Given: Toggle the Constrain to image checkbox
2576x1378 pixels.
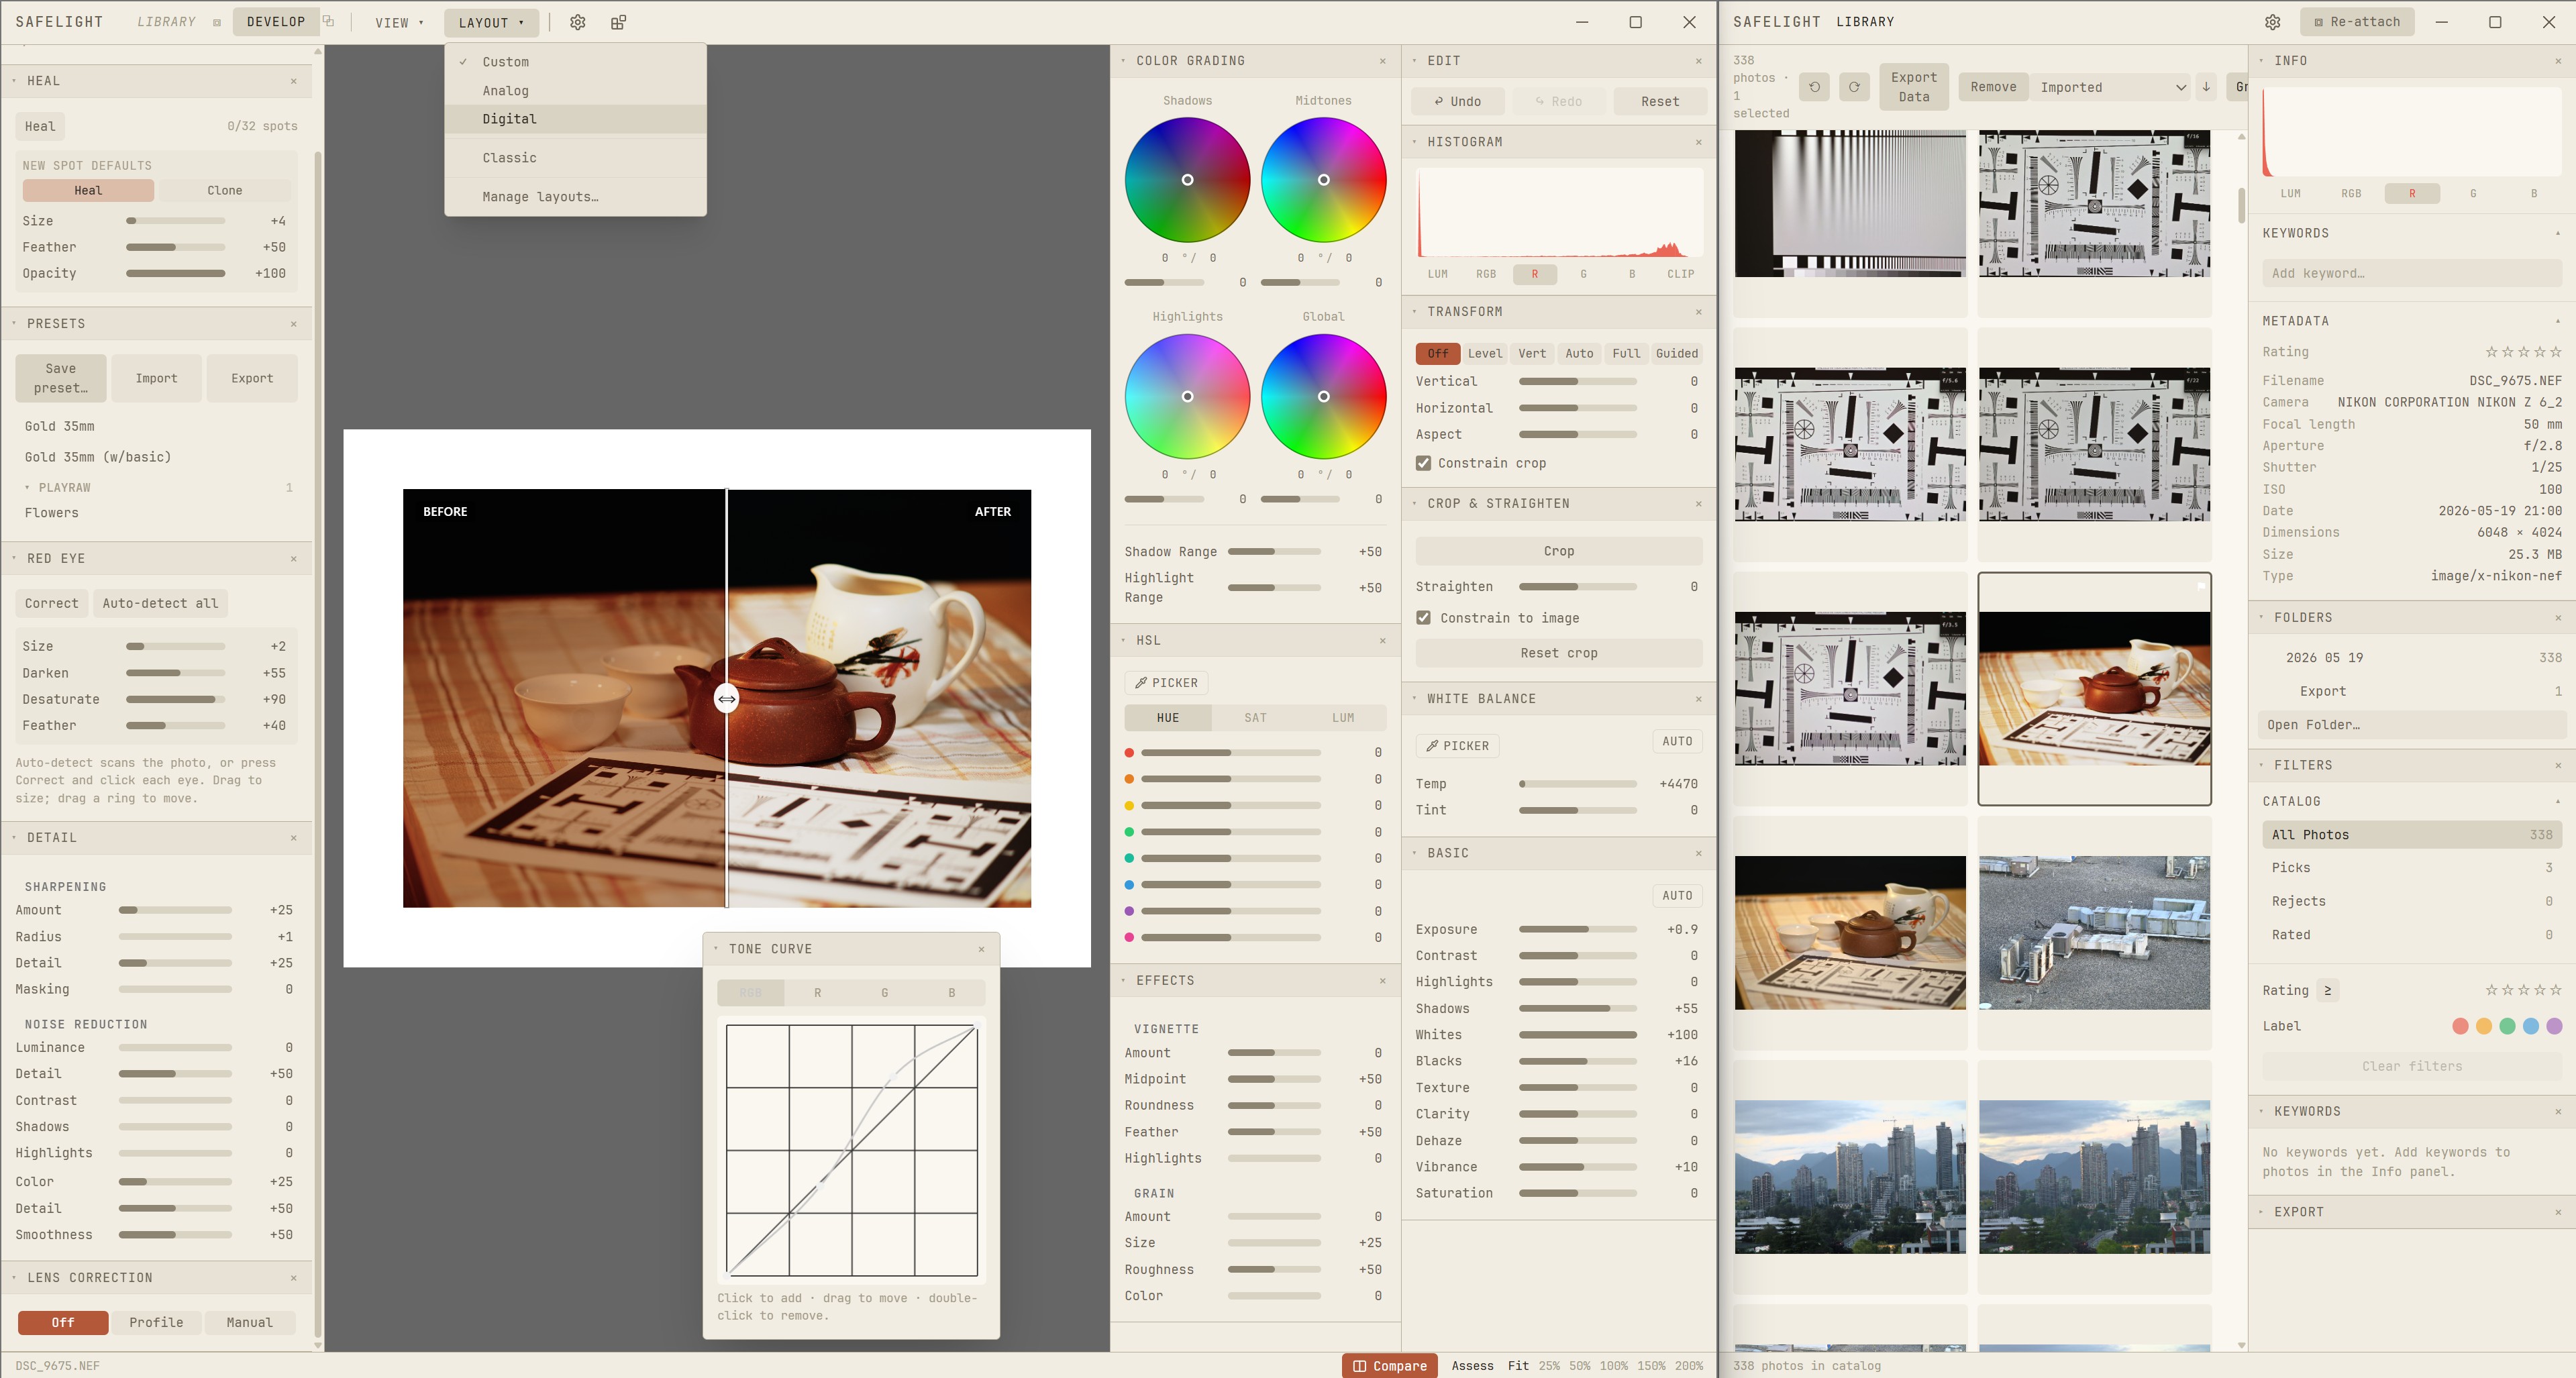Looking at the screenshot, I should pyautogui.click(x=1423, y=618).
